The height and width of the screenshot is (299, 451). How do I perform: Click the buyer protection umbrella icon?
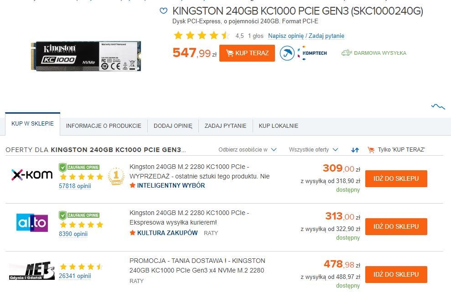pos(287,53)
